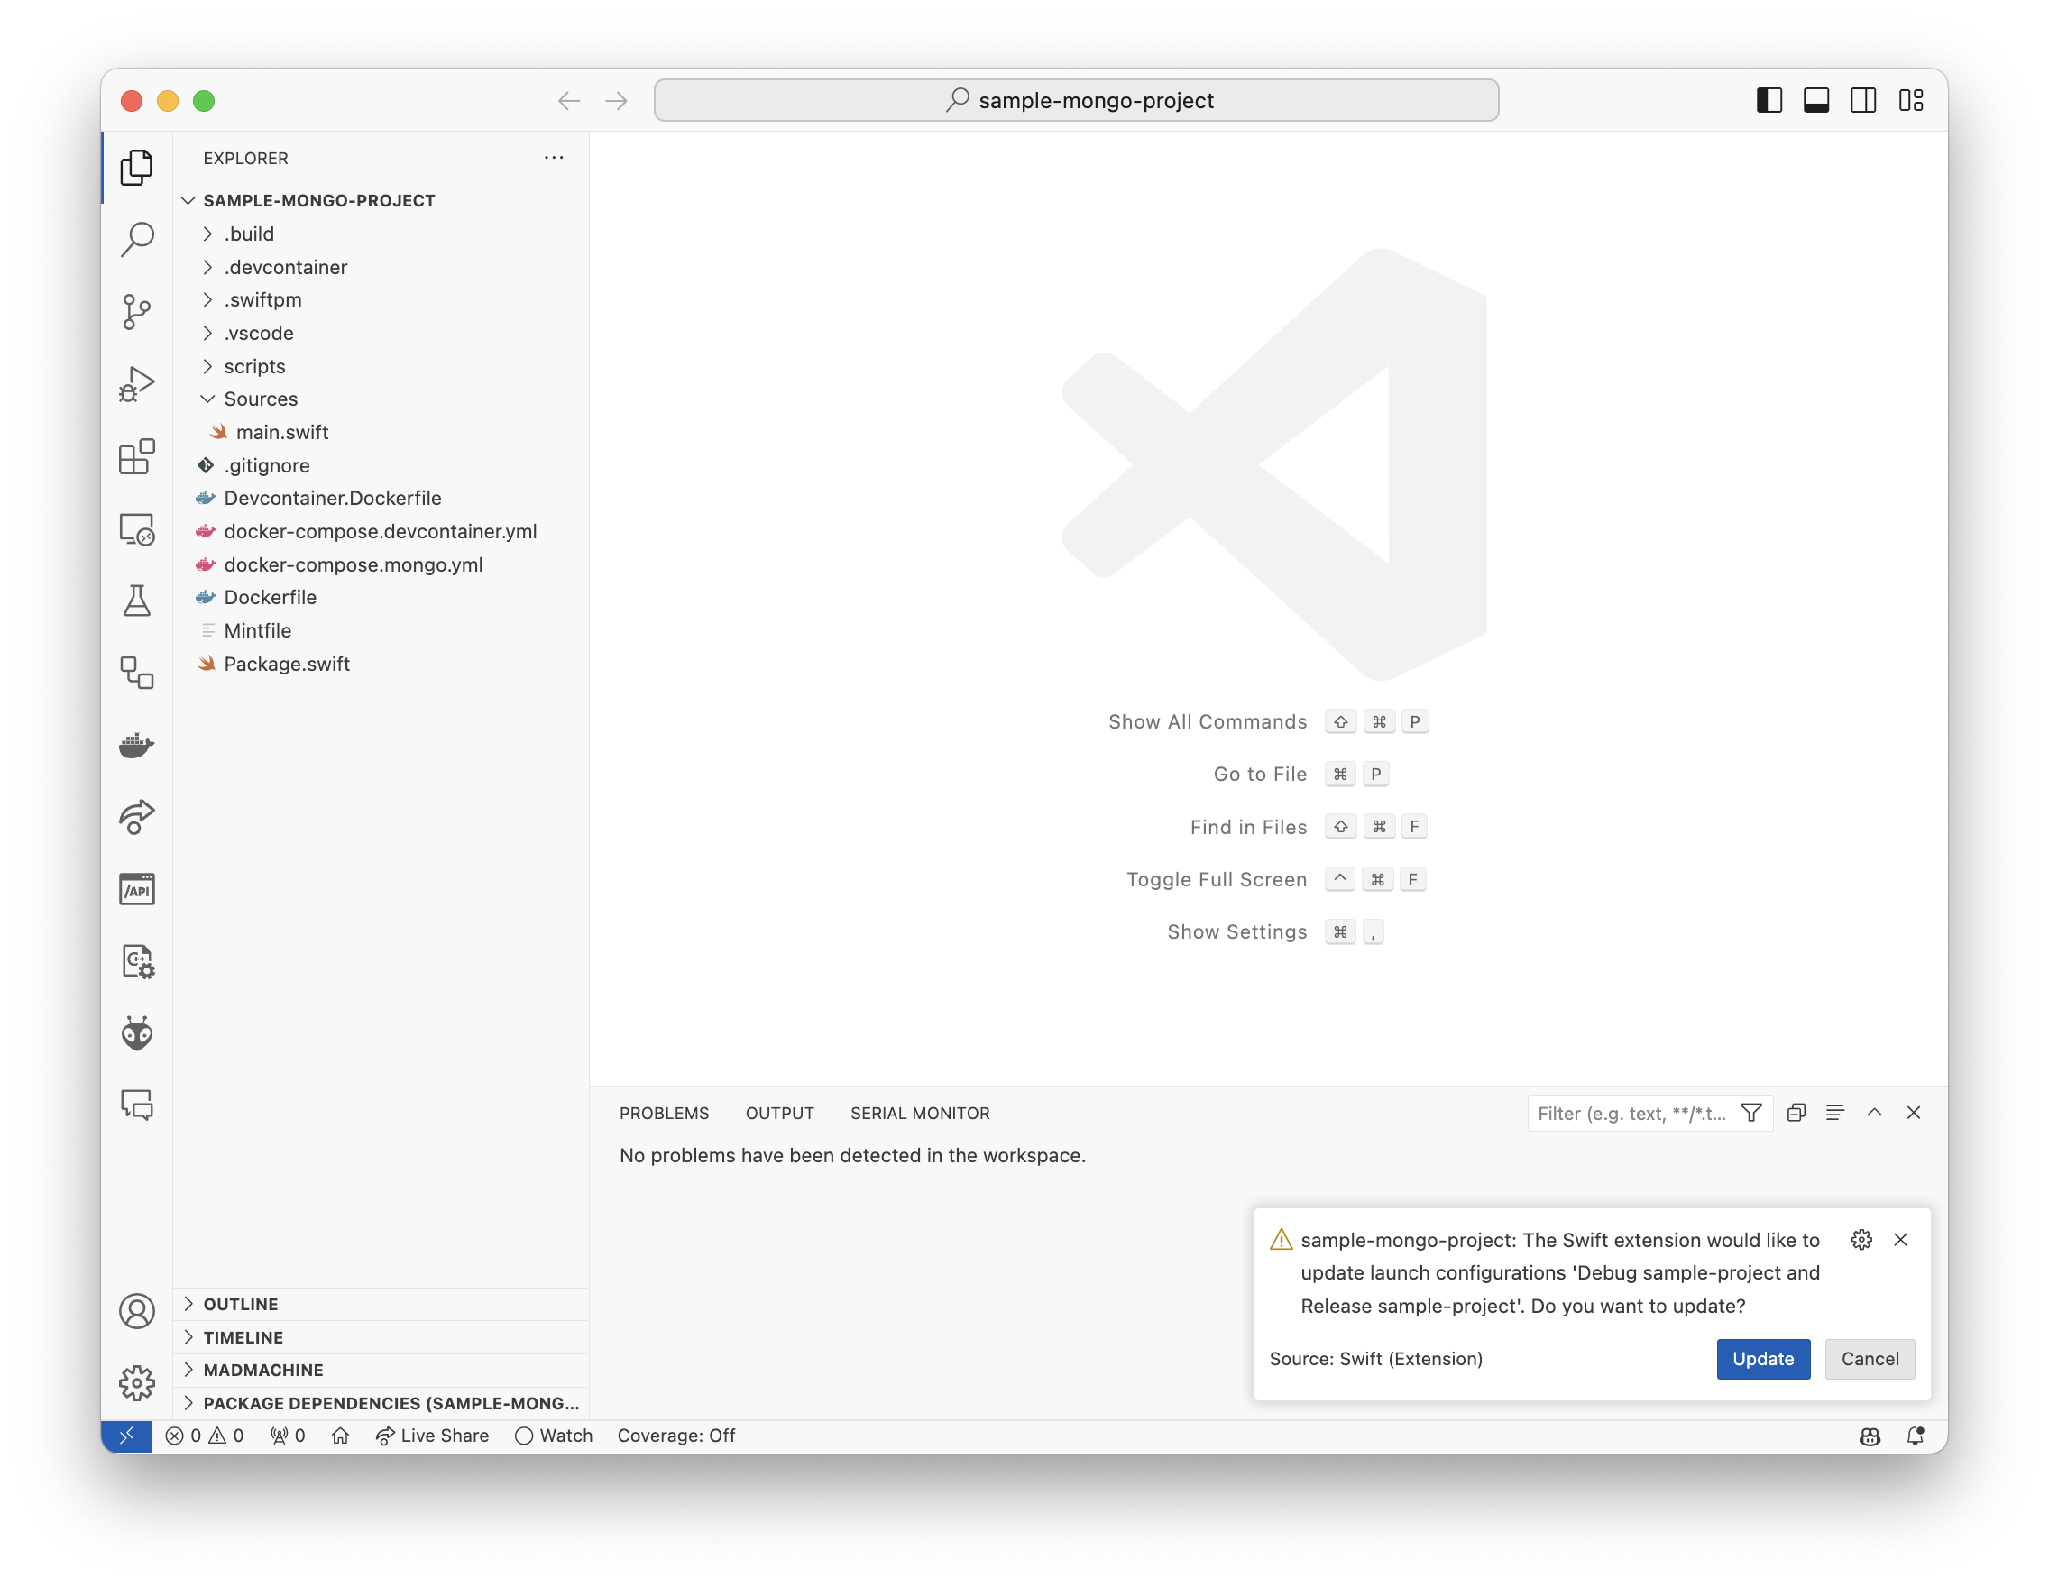Select the OUTPUT tab in panel
The width and height of the screenshot is (2049, 1587).
pos(778,1113)
